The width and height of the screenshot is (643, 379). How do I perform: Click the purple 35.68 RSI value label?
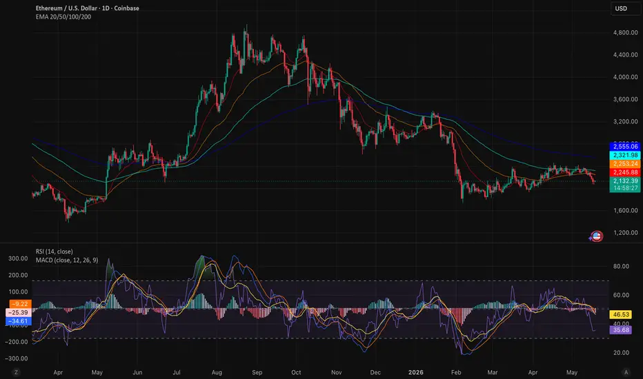coord(620,330)
